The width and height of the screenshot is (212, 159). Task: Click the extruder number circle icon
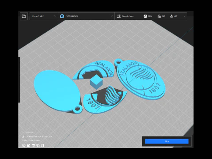62,16
